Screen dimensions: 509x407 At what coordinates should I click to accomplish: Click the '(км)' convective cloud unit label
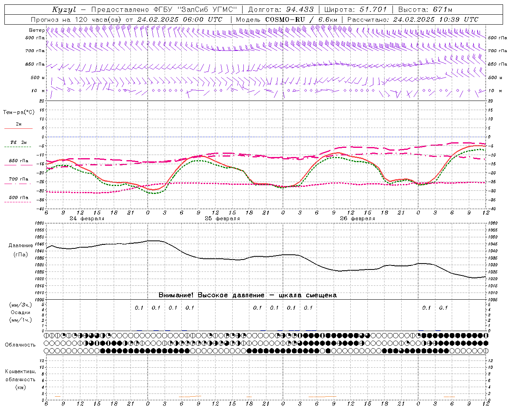pos(20,387)
